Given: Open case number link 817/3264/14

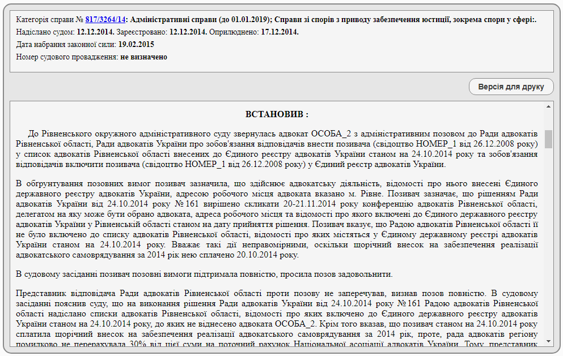Looking at the screenshot, I should 105,20.
